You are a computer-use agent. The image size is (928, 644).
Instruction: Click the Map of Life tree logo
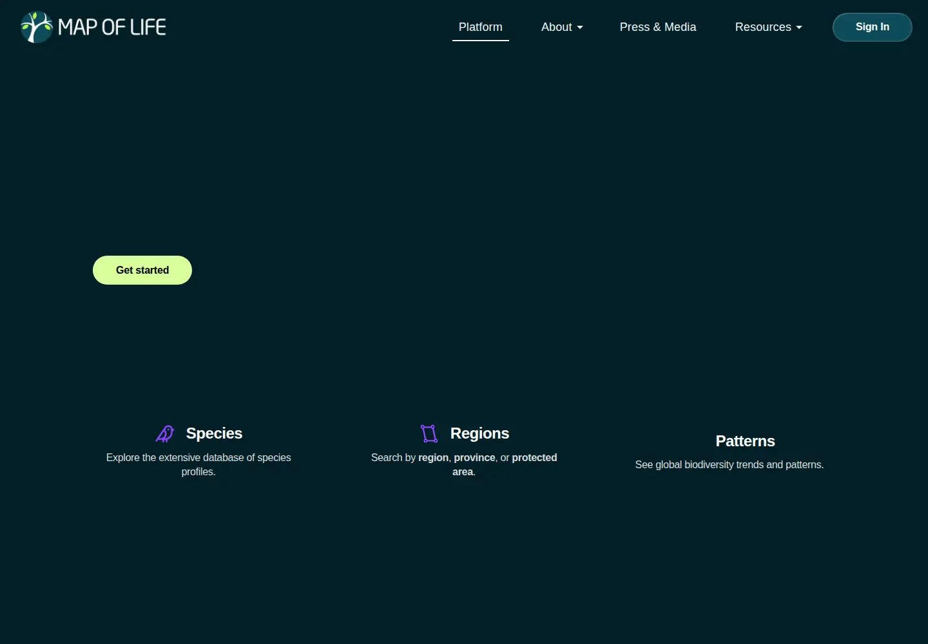click(x=37, y=27)
